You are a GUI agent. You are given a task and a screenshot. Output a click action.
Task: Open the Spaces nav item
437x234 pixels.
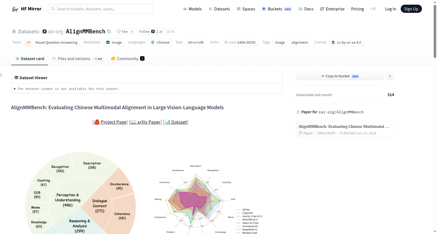pos(246,9)
